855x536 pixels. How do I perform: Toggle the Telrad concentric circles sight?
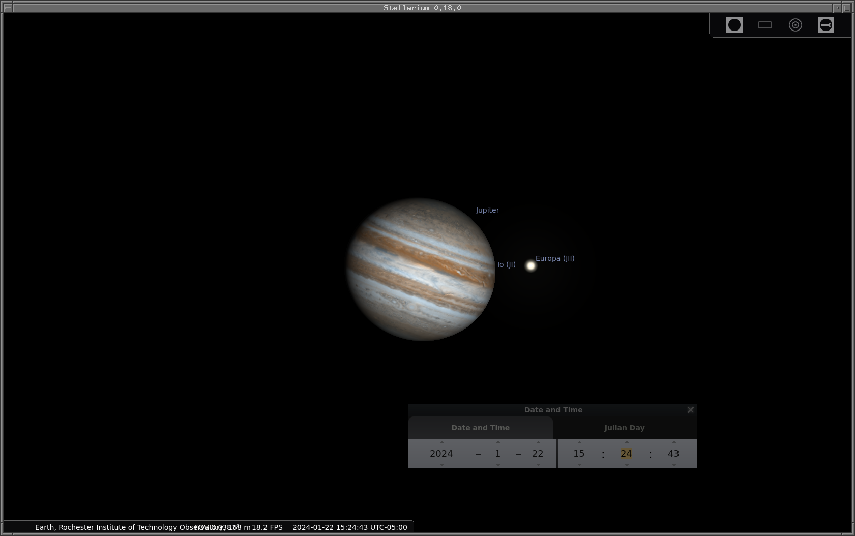tap(795, 25)
